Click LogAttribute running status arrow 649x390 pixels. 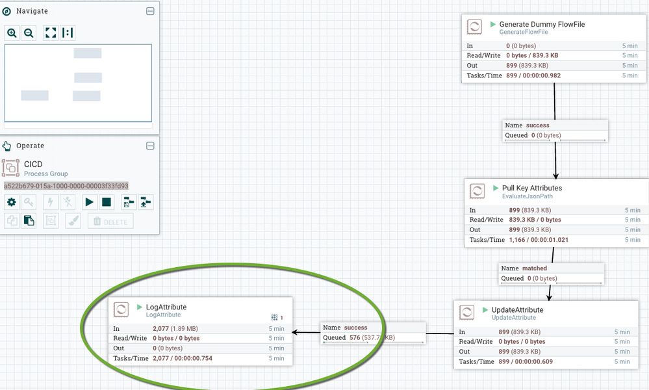(140, 307)
